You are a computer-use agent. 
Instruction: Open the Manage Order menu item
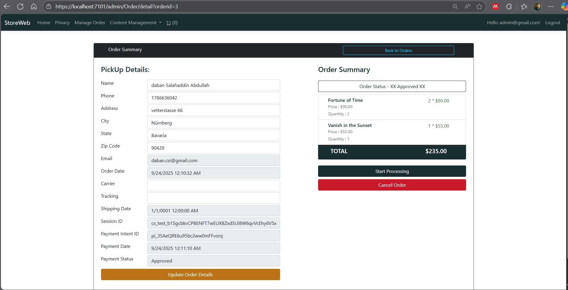click(x=90, y=23)
